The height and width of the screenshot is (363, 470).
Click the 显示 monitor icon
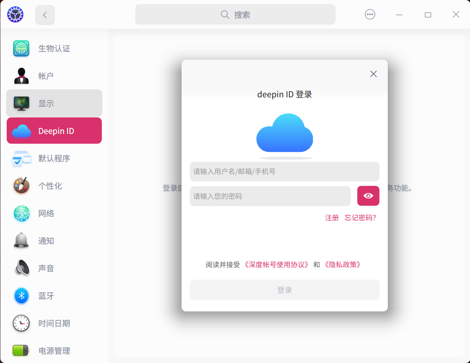(x=21, y=103)
